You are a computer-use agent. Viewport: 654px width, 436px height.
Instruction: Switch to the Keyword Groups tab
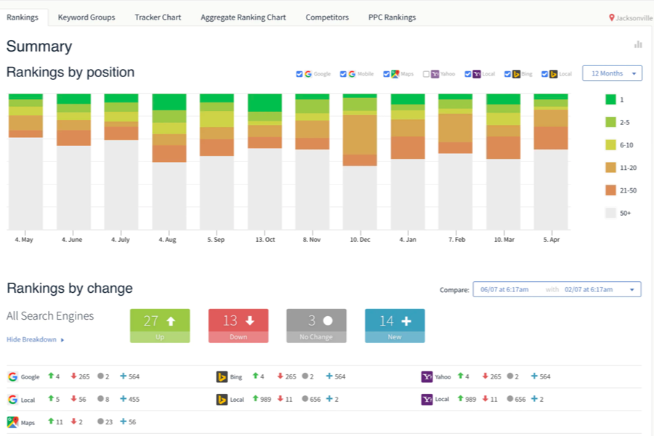coord(86,17)
